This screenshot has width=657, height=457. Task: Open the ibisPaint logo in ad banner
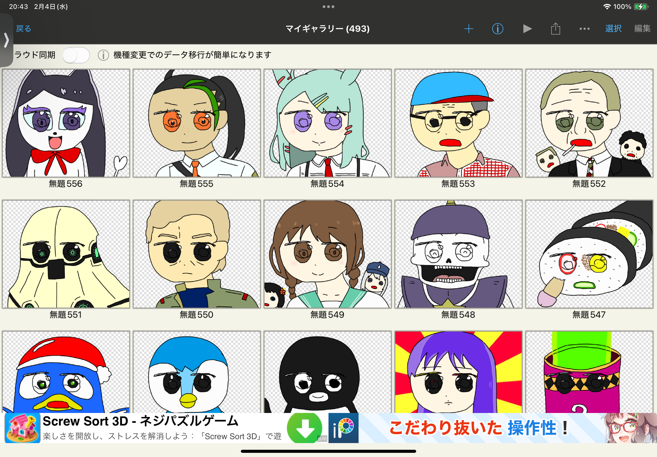tap(343, 428)
